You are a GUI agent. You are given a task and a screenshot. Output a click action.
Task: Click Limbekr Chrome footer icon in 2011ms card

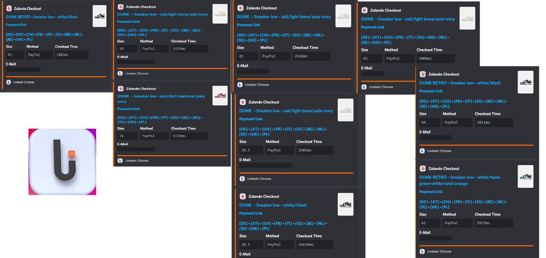pyautogui.click(x=422, y=151)
